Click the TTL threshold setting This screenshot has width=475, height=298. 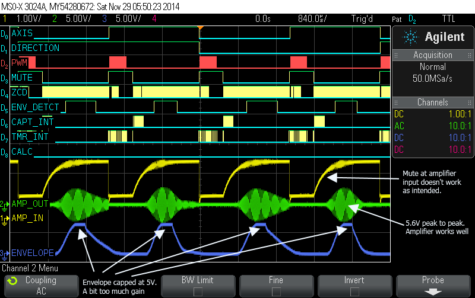(x=461, y=19)
